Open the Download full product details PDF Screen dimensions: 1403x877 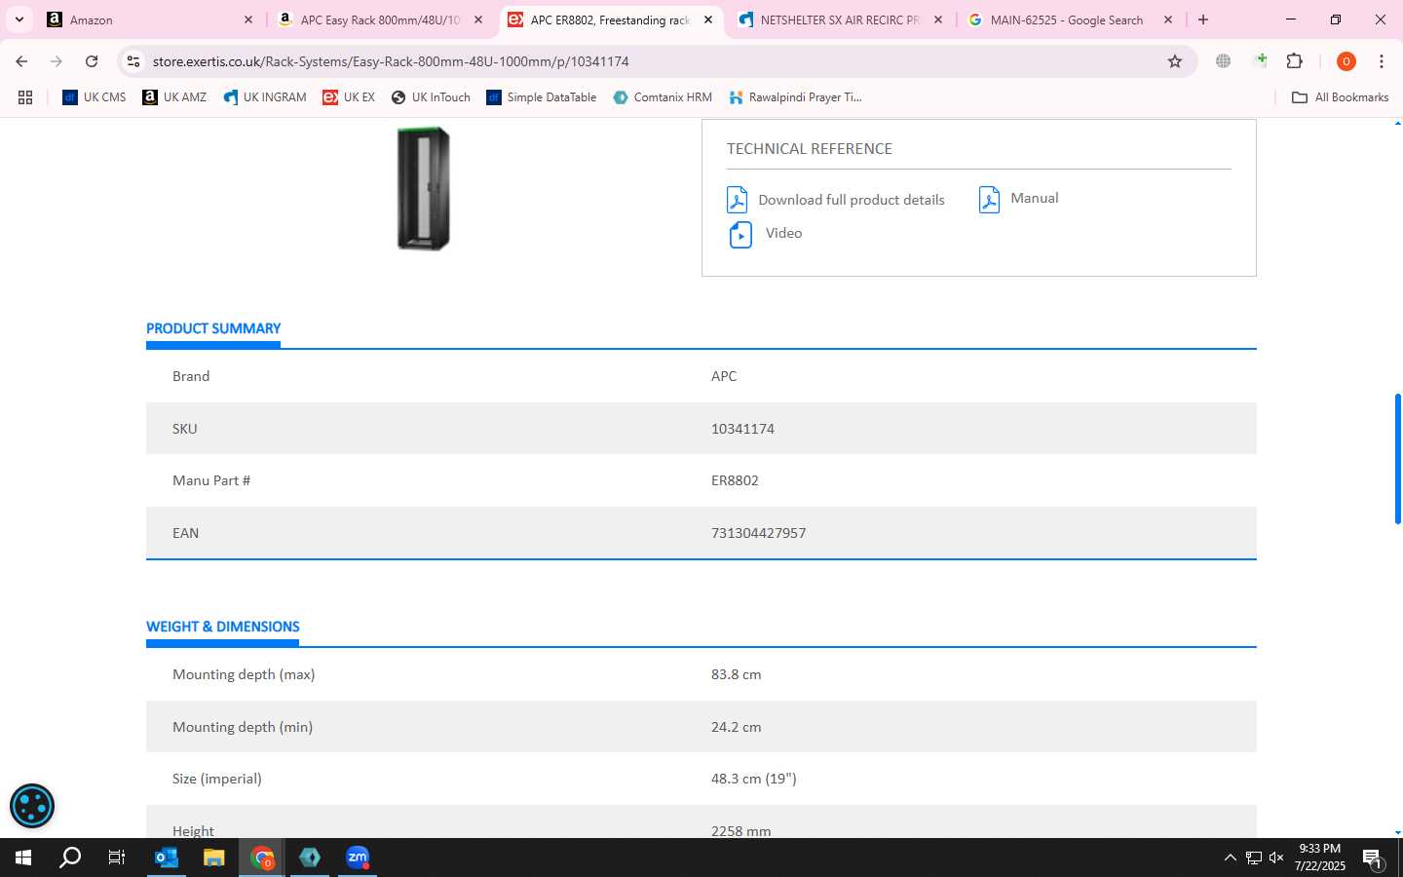pos(852,200)
